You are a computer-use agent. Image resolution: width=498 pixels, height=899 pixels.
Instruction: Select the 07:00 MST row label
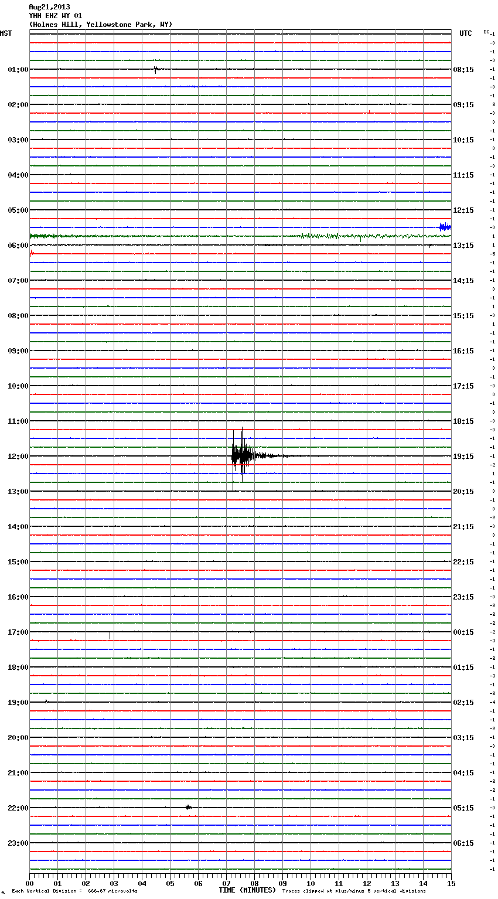point(18,281)
